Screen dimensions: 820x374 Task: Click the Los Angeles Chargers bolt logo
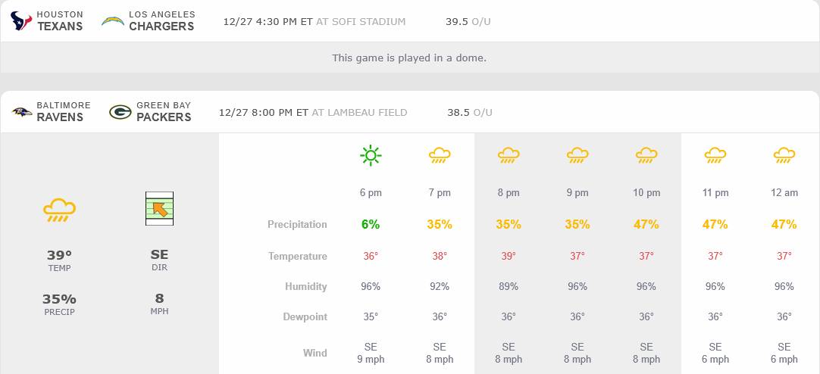(112, 21)
